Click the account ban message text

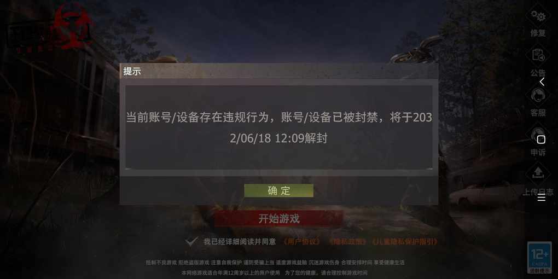click(x=278, y=127)
